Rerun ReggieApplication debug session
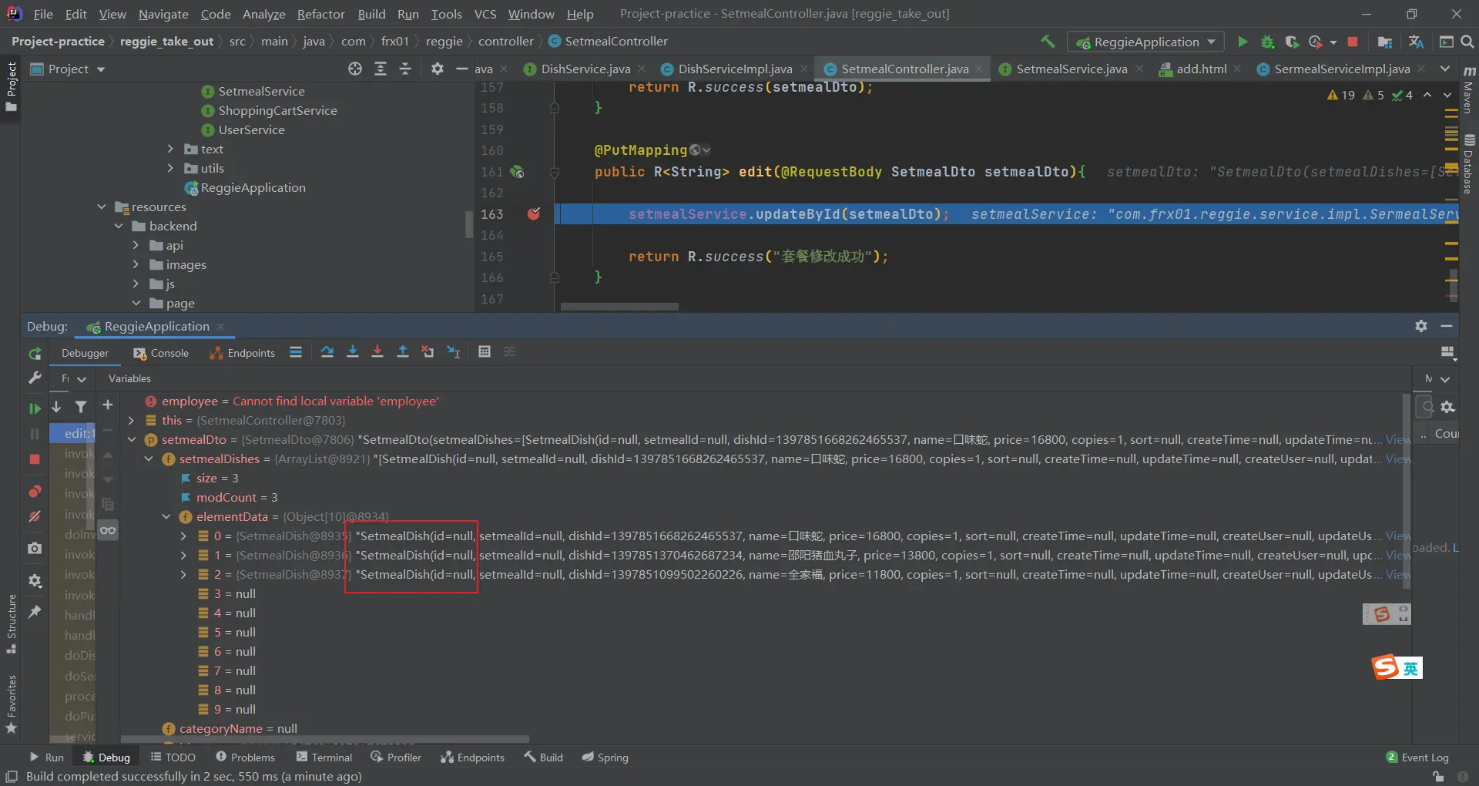 coord(35,354)
